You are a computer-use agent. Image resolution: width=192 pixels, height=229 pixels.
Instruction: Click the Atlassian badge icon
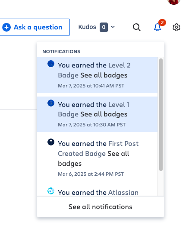(51, 191)
